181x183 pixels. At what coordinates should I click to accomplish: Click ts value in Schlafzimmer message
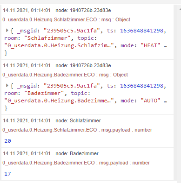[142, 31]
